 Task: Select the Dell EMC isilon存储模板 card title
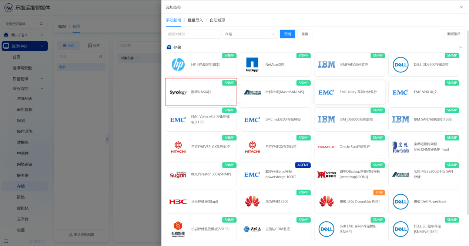(358, 229)
